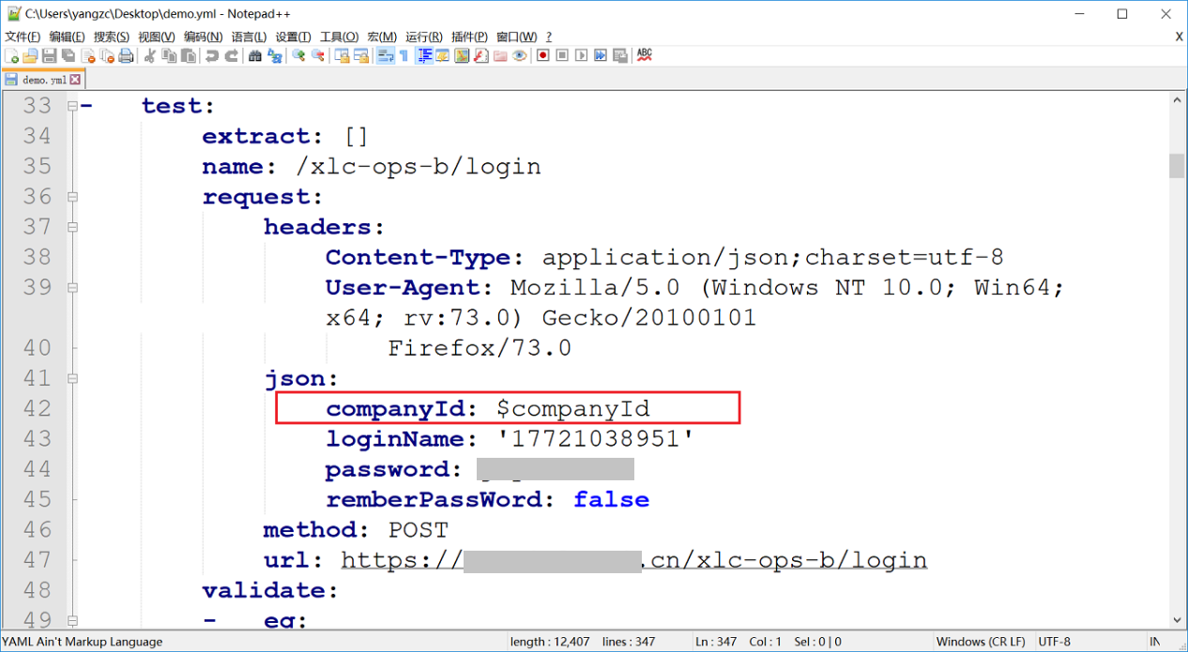Select the demo.yml document tab
This screenshot has height=652, width=1188.
43,80
